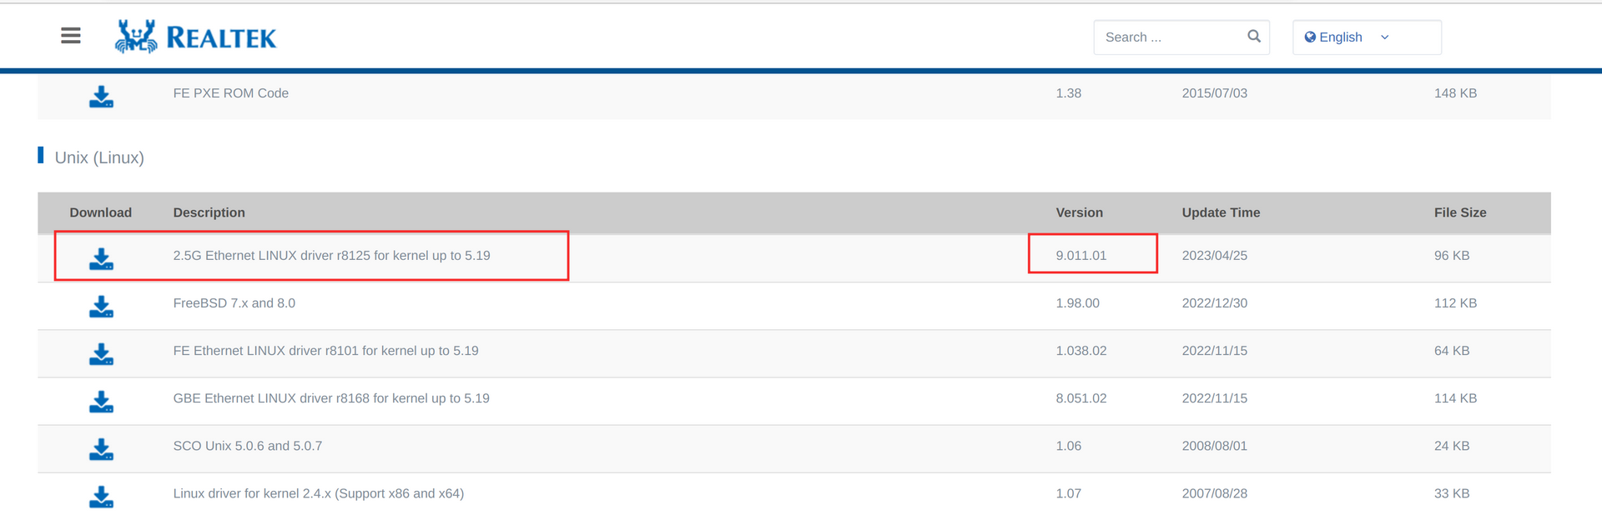Click the Version column header

point(1079,212)
